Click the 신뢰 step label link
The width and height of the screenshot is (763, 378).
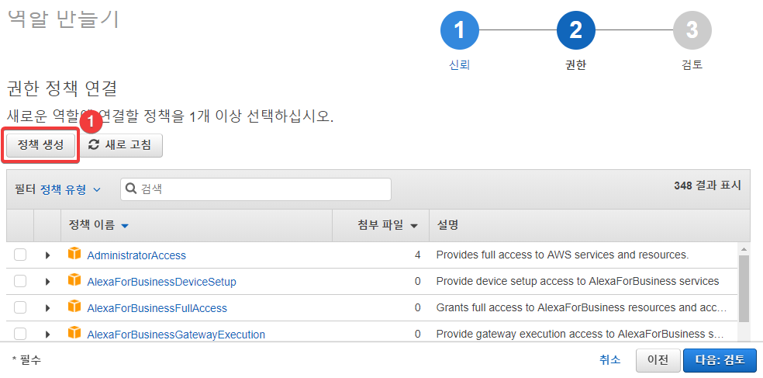pos(459,65)
